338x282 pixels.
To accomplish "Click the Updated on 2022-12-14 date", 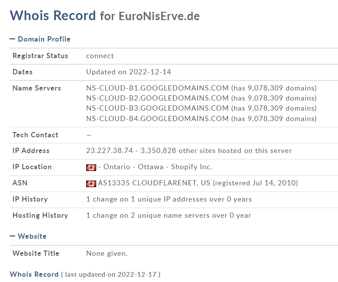I will point(129,72).
